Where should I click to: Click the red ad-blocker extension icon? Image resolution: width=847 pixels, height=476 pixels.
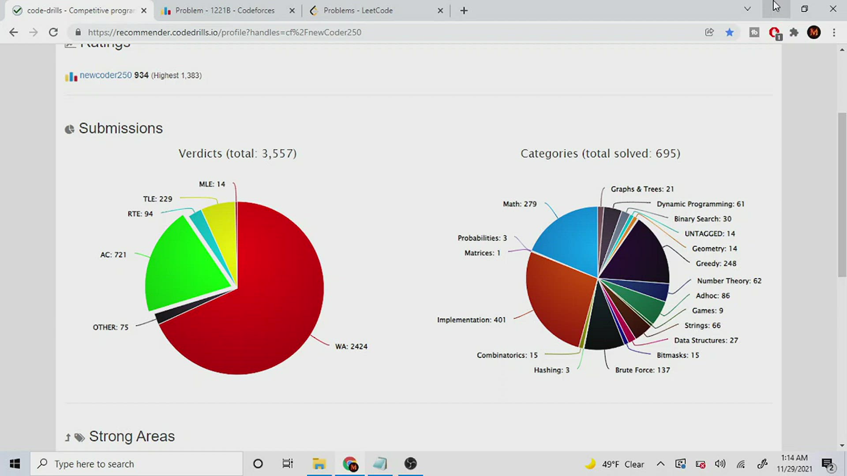click(x=774, y=32)
